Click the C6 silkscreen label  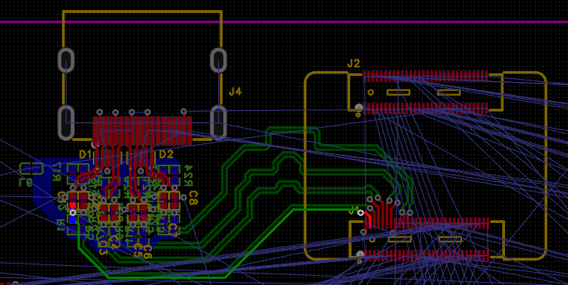[x=147, y=251]
